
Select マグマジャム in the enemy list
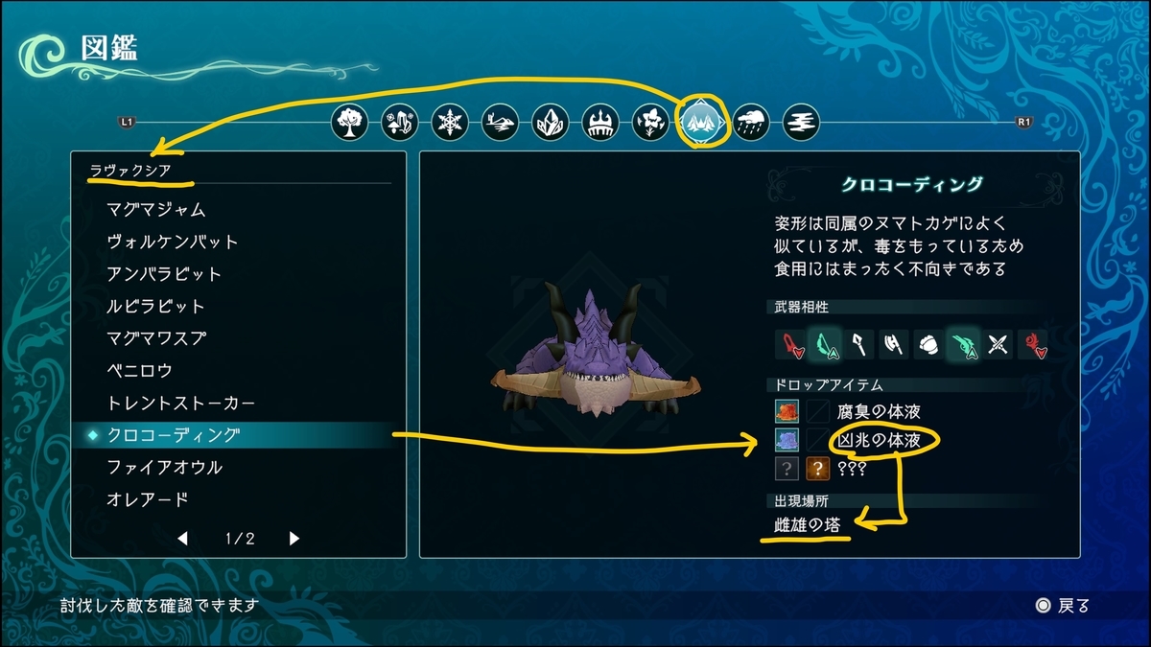tap(235, 209)
